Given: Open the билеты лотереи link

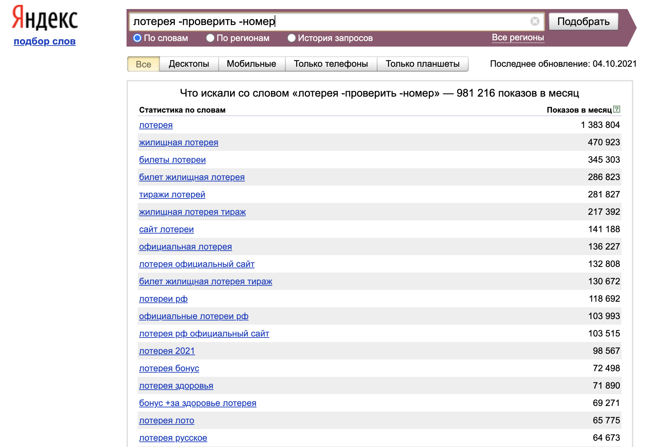Looking at the screenshot, I should 172,160.
